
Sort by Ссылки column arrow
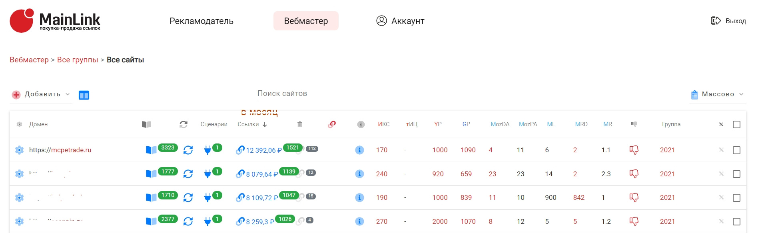tap(265, 124)
